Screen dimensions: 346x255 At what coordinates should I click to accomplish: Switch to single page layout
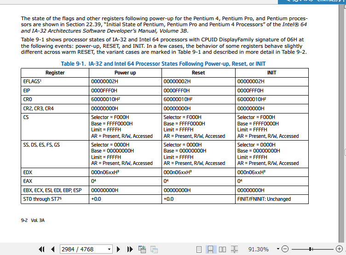(199, 249)
